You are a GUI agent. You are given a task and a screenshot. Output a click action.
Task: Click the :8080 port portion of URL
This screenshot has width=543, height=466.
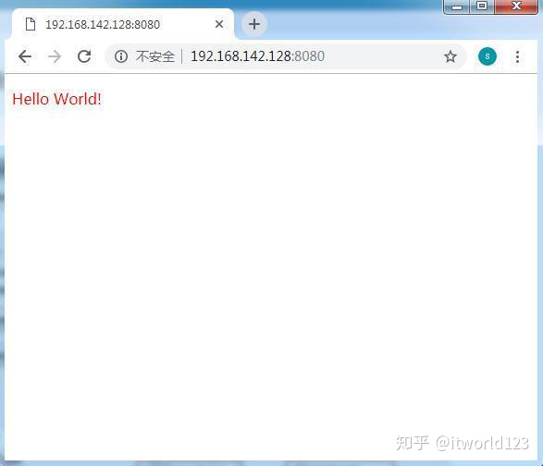click(x=308, y=56)
